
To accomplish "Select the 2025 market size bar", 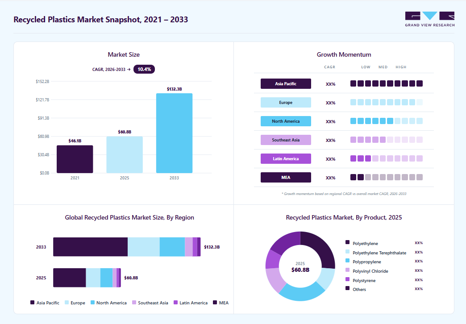I will coord(125,154).
